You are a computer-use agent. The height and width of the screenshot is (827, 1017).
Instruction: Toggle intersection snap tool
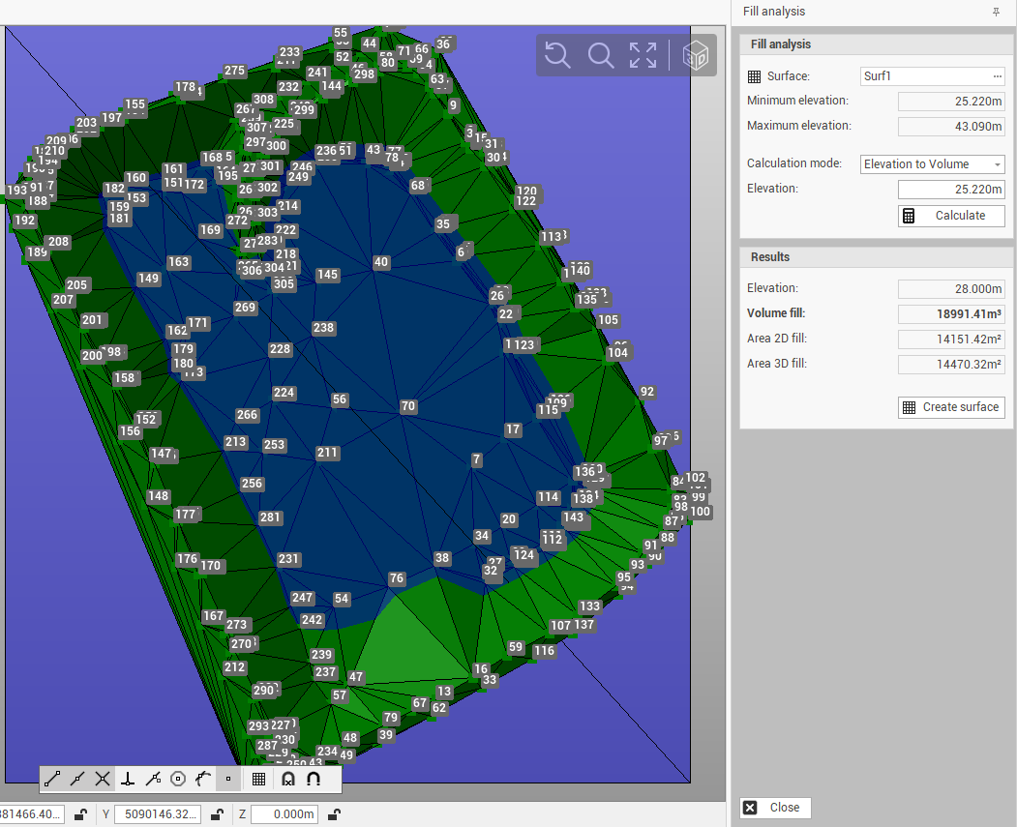[104, 779]
